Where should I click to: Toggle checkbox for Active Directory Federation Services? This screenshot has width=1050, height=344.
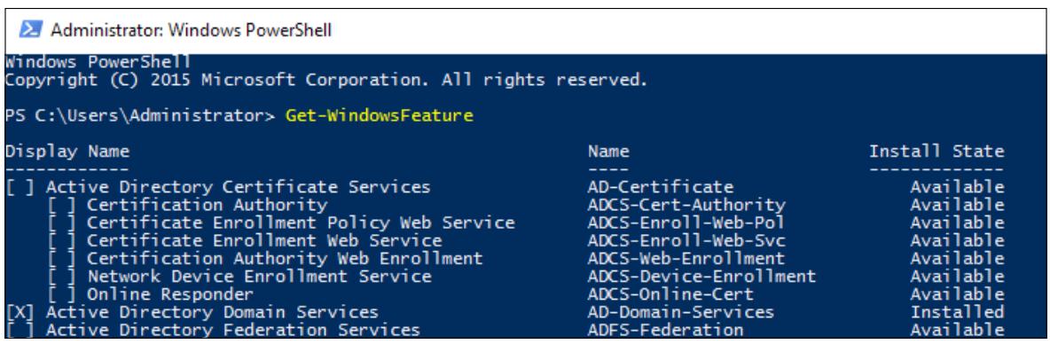(20, 330)
